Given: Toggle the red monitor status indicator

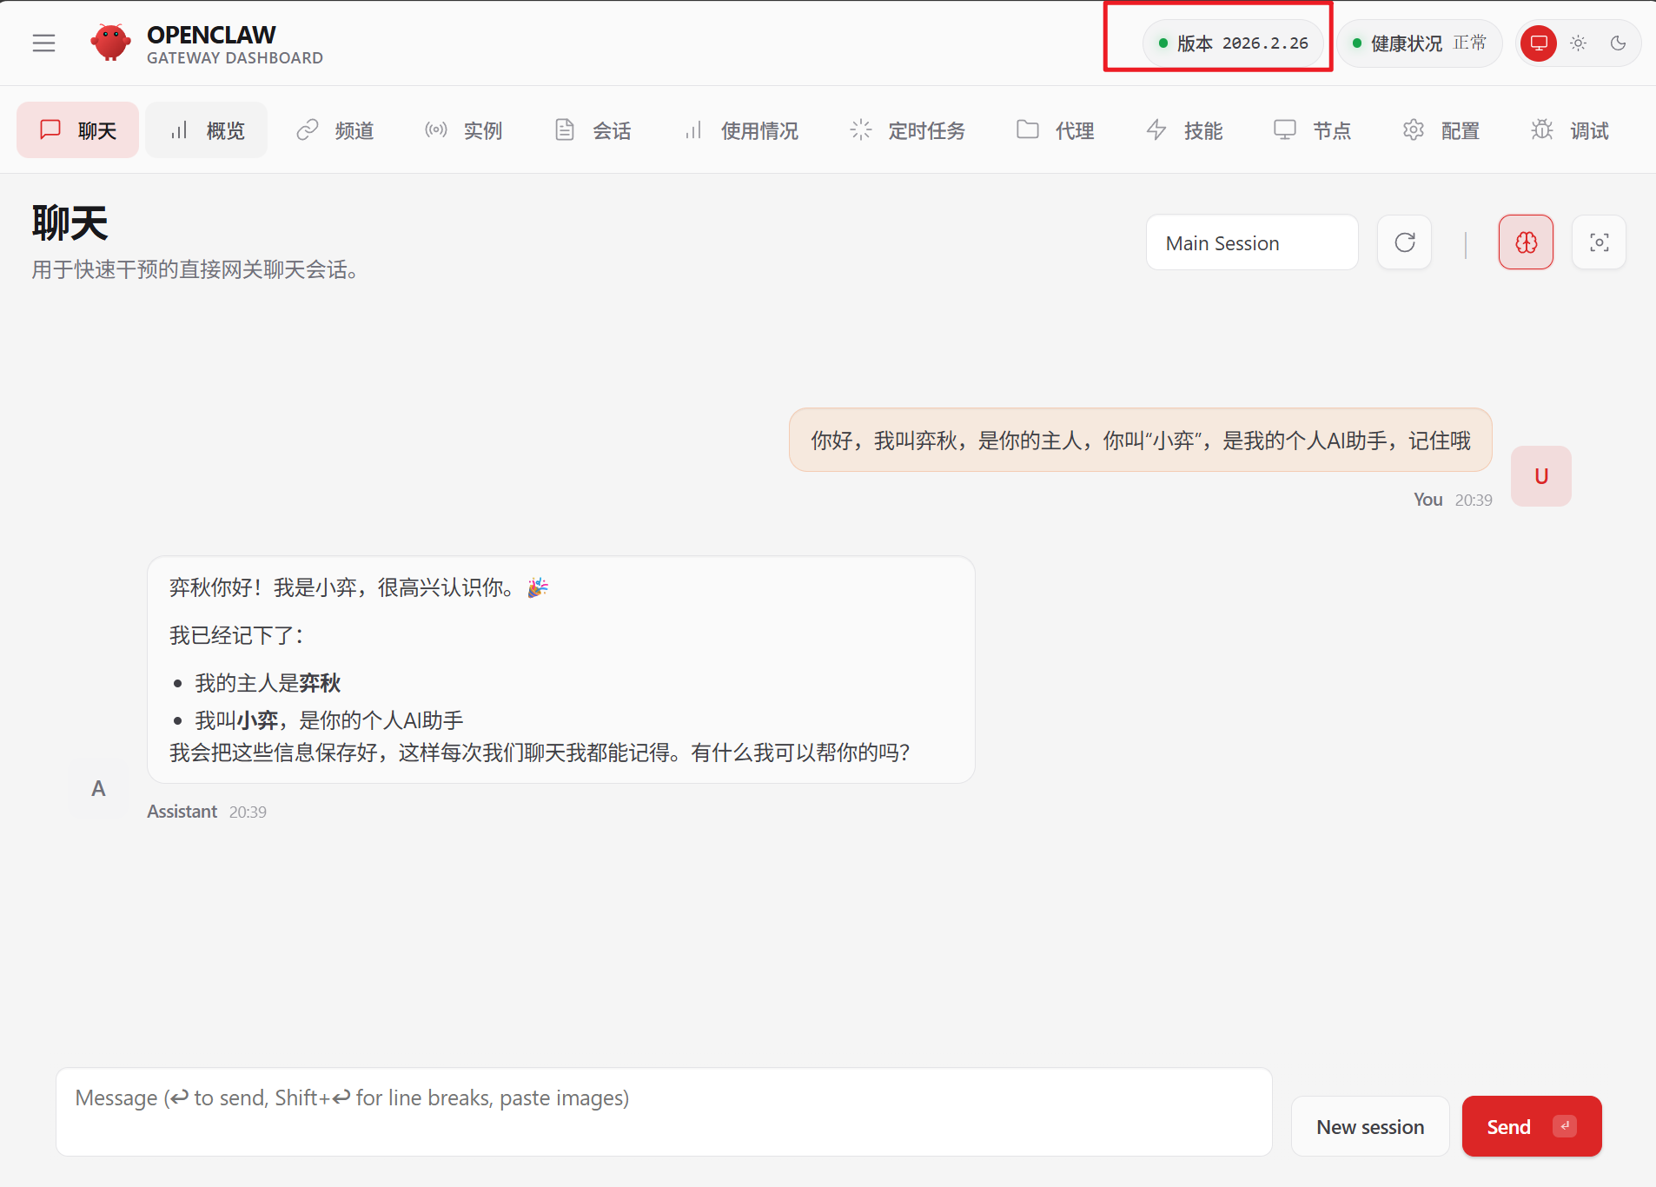Looking at the screenshot, I should 1538,43.
